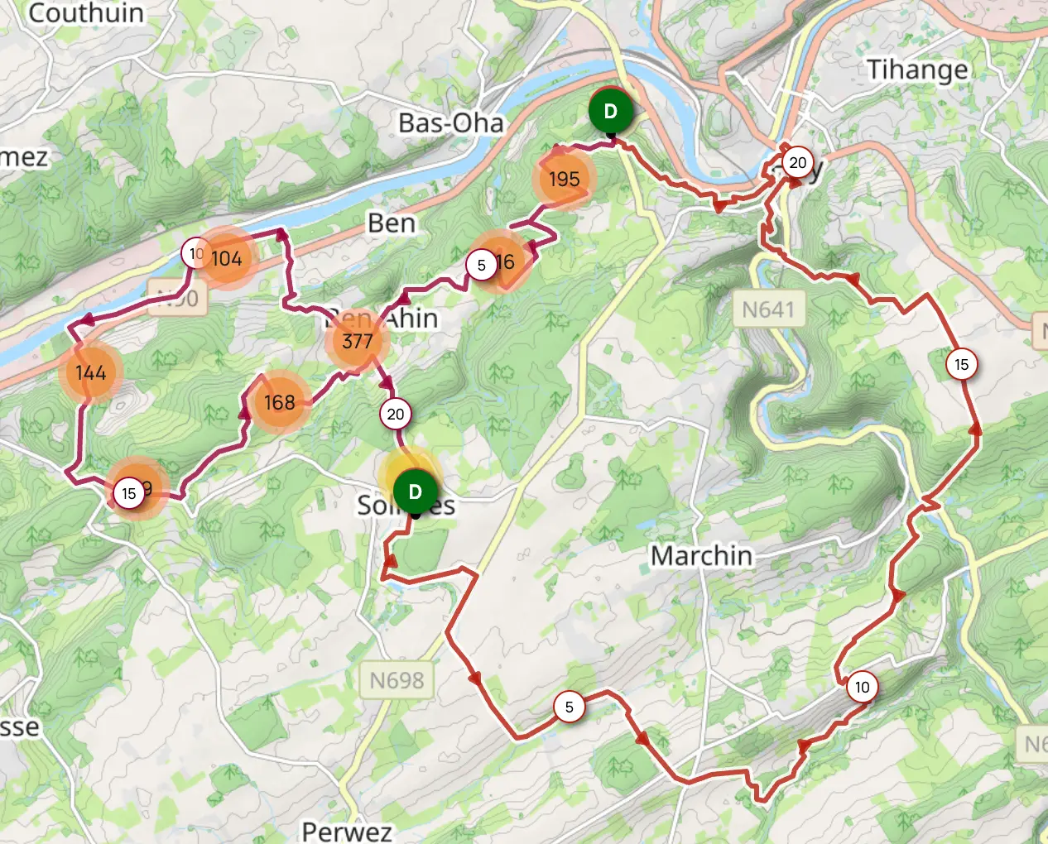Click the green D start marker at Solières
Viewport: 1048px width, 844px height.
click(416, 492)
